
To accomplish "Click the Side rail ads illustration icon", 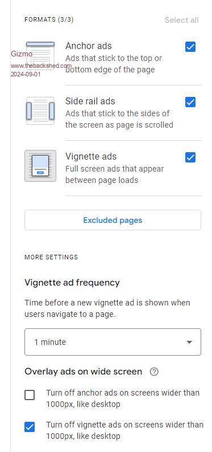I will point(40,111).
